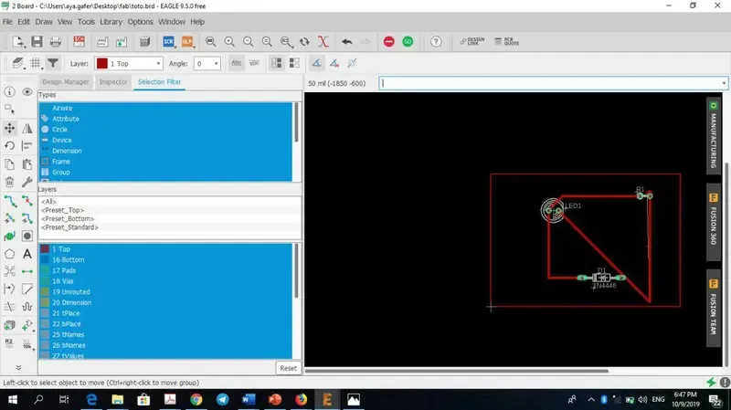This screenshot has height=410, width=731.
Task: Click the command line input field
Action: [x=548, y=83]
